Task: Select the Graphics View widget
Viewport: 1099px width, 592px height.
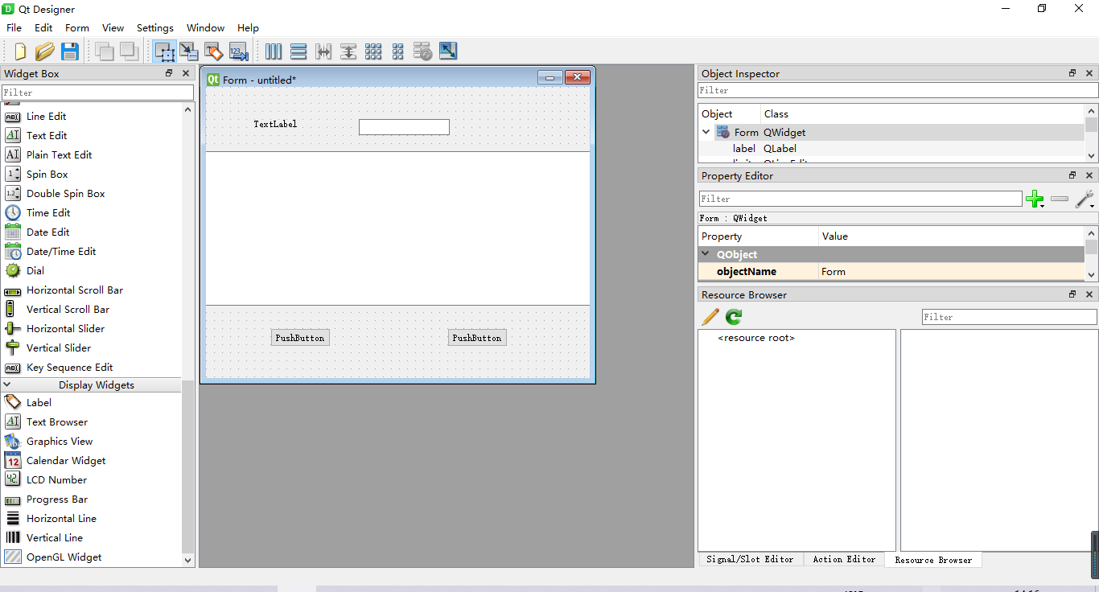Action: click(60, 441)
